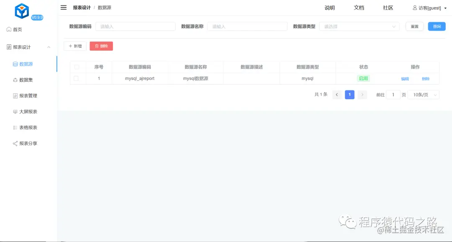The width and height of the screenshot is (452, 242).
Task: Click the 重置 reset button
Action: click(414, 26)
